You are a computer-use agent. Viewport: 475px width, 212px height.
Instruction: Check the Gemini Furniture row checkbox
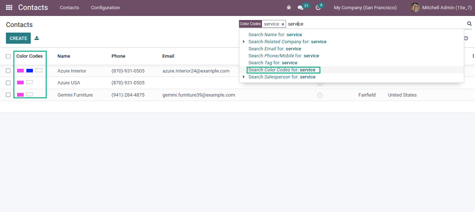click(8, 95)
